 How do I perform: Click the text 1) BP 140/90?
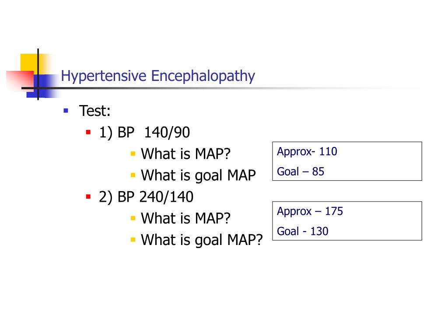(144, 133)
